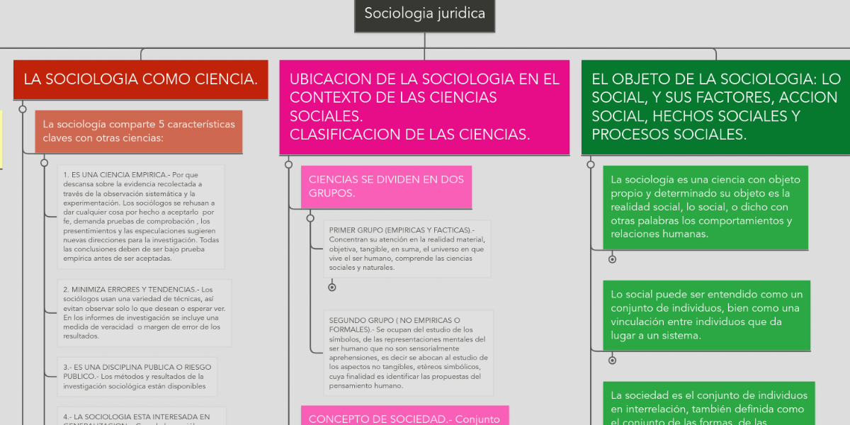The width and height of the screenshot is (850, 425).
Task: Select green EL OBJETO DE LA SOCIOLOGIA topic
Action: [x=715, y=106]
